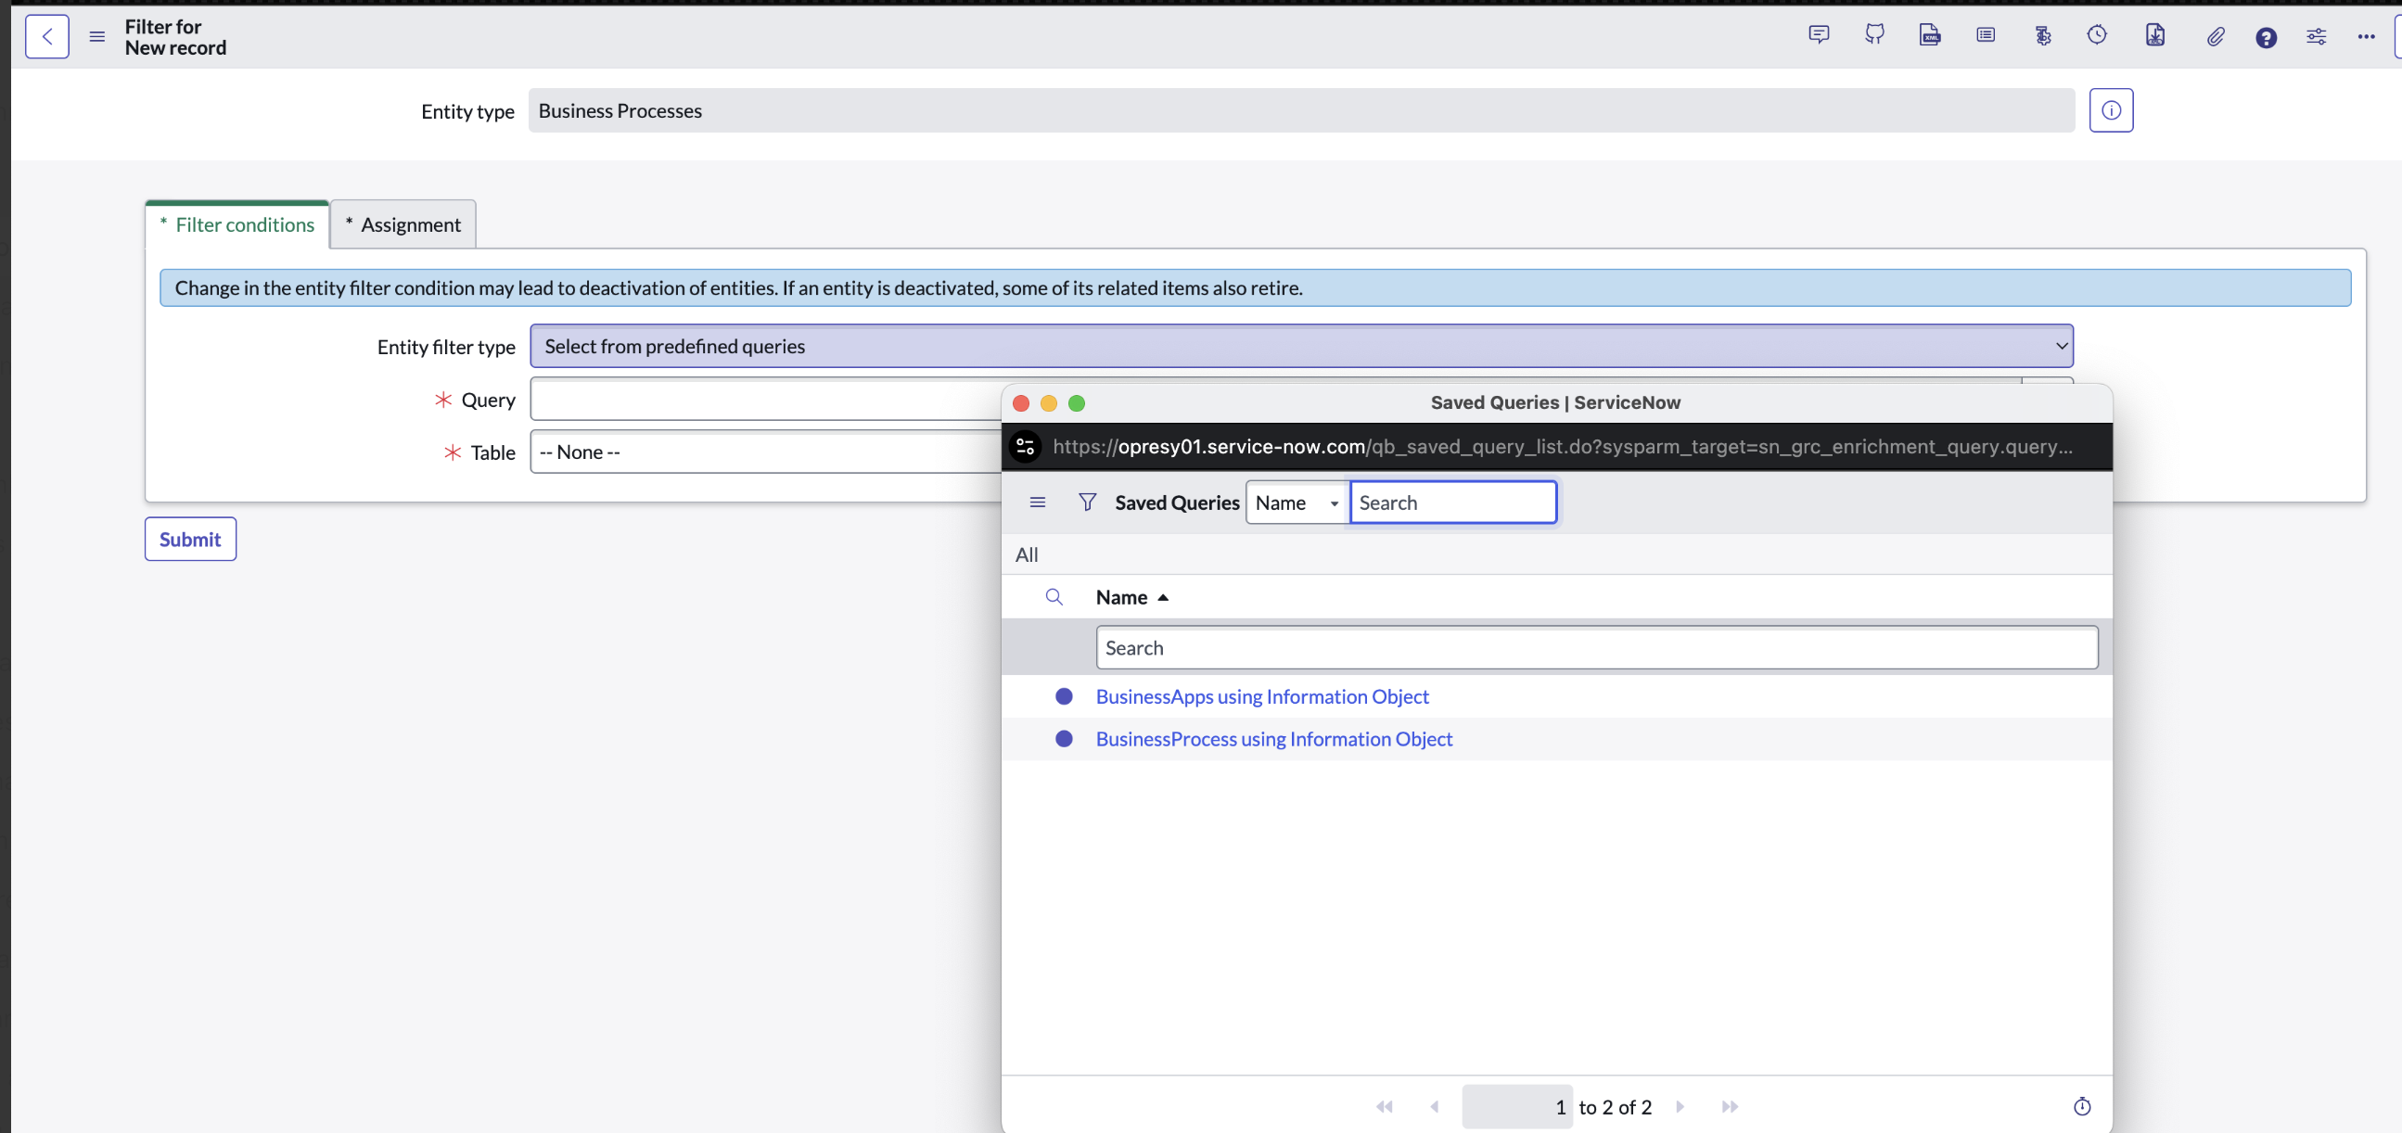The height and width of the screenshot is (1133, 2402).
Task: Sort by the Name column header
Action: point(1122,597)
